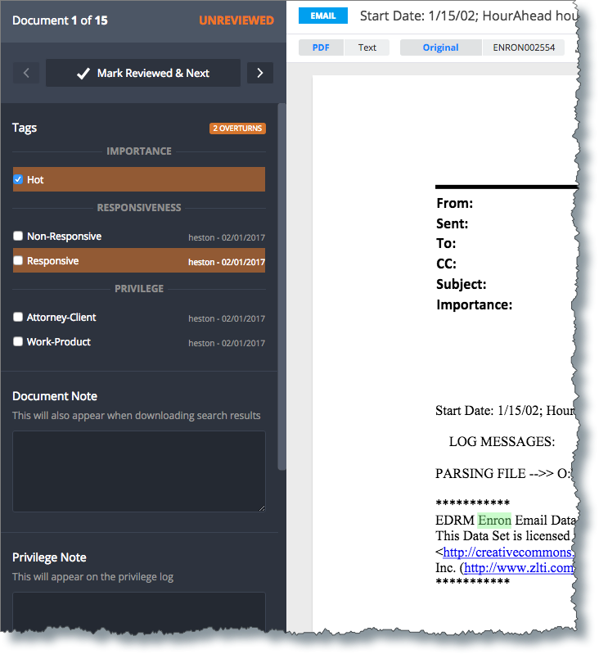This screenshot has height=654, width=599.
Task: Check the Responsive tag
Action: 18,260
